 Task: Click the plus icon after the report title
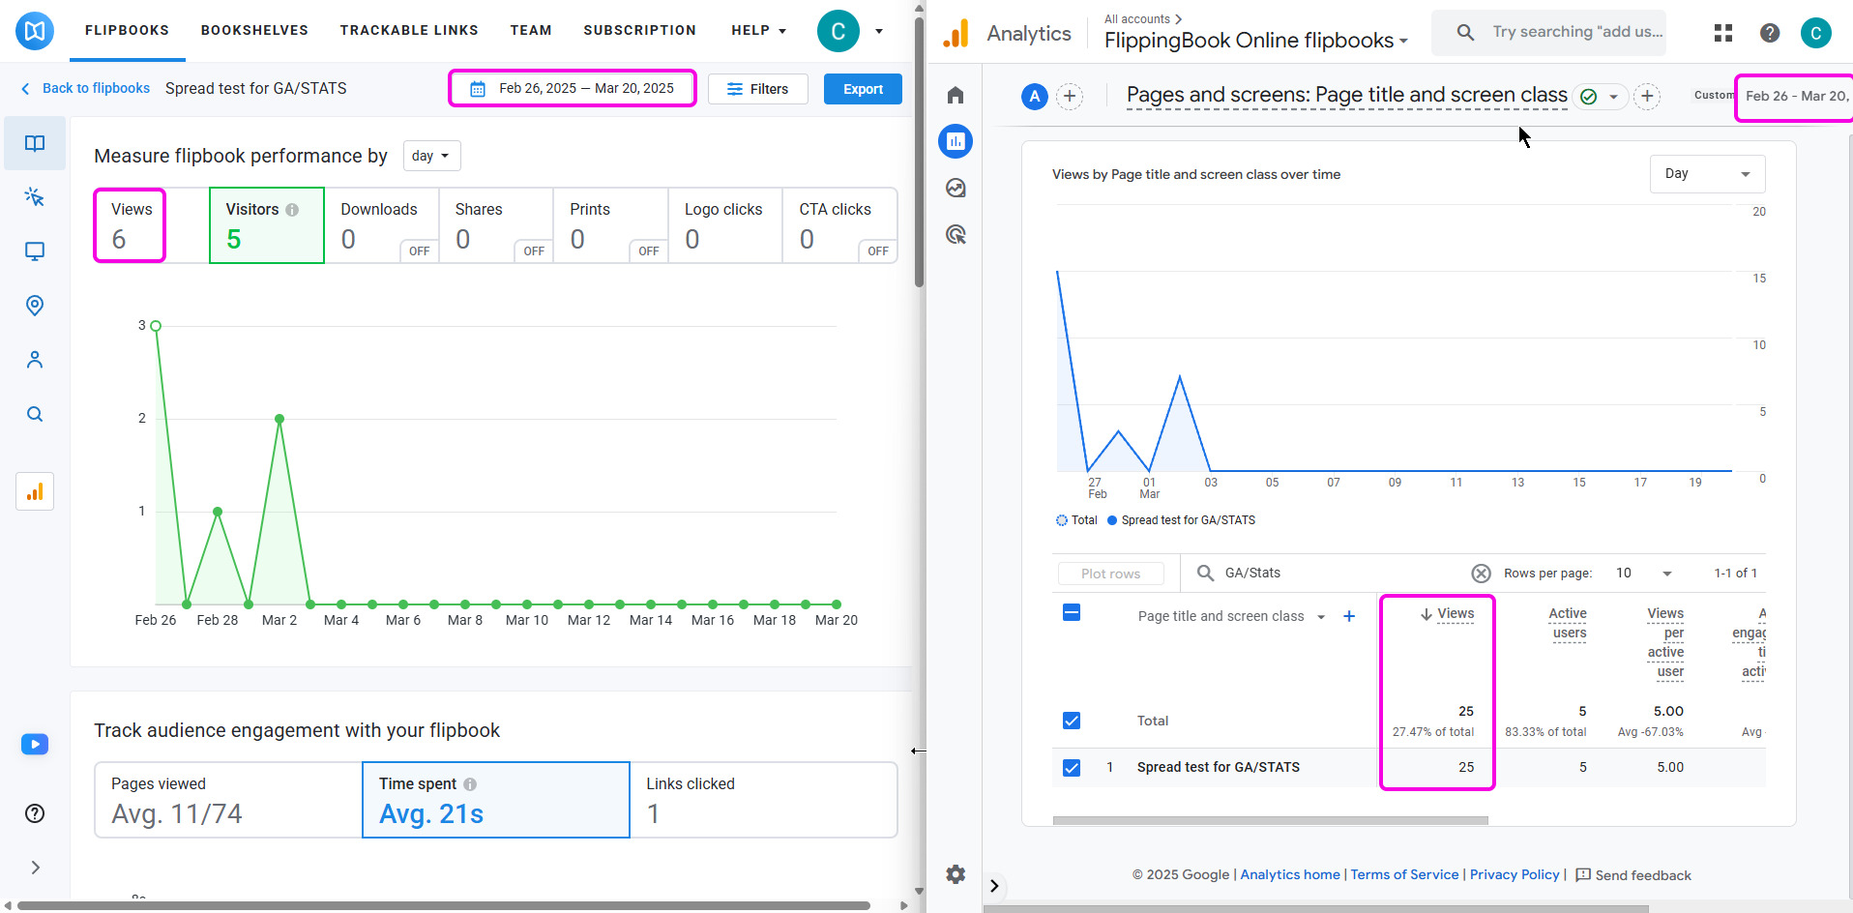1647,96
